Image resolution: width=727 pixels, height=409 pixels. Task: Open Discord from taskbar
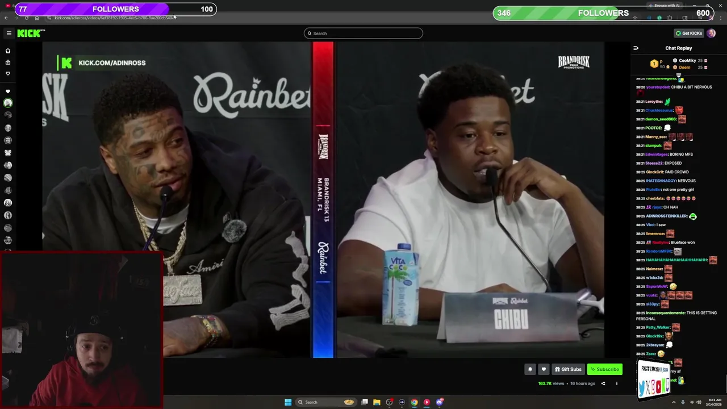point(439,402)
